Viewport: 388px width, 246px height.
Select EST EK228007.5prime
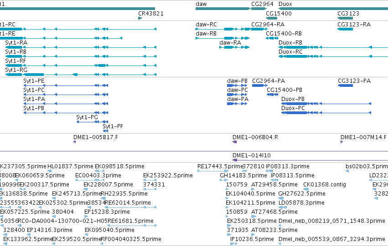tap(108, 185)
